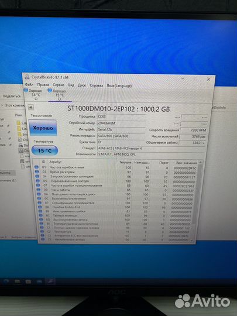
Task: Click the first folder icon in Explorer window
Action: (19, 123)
